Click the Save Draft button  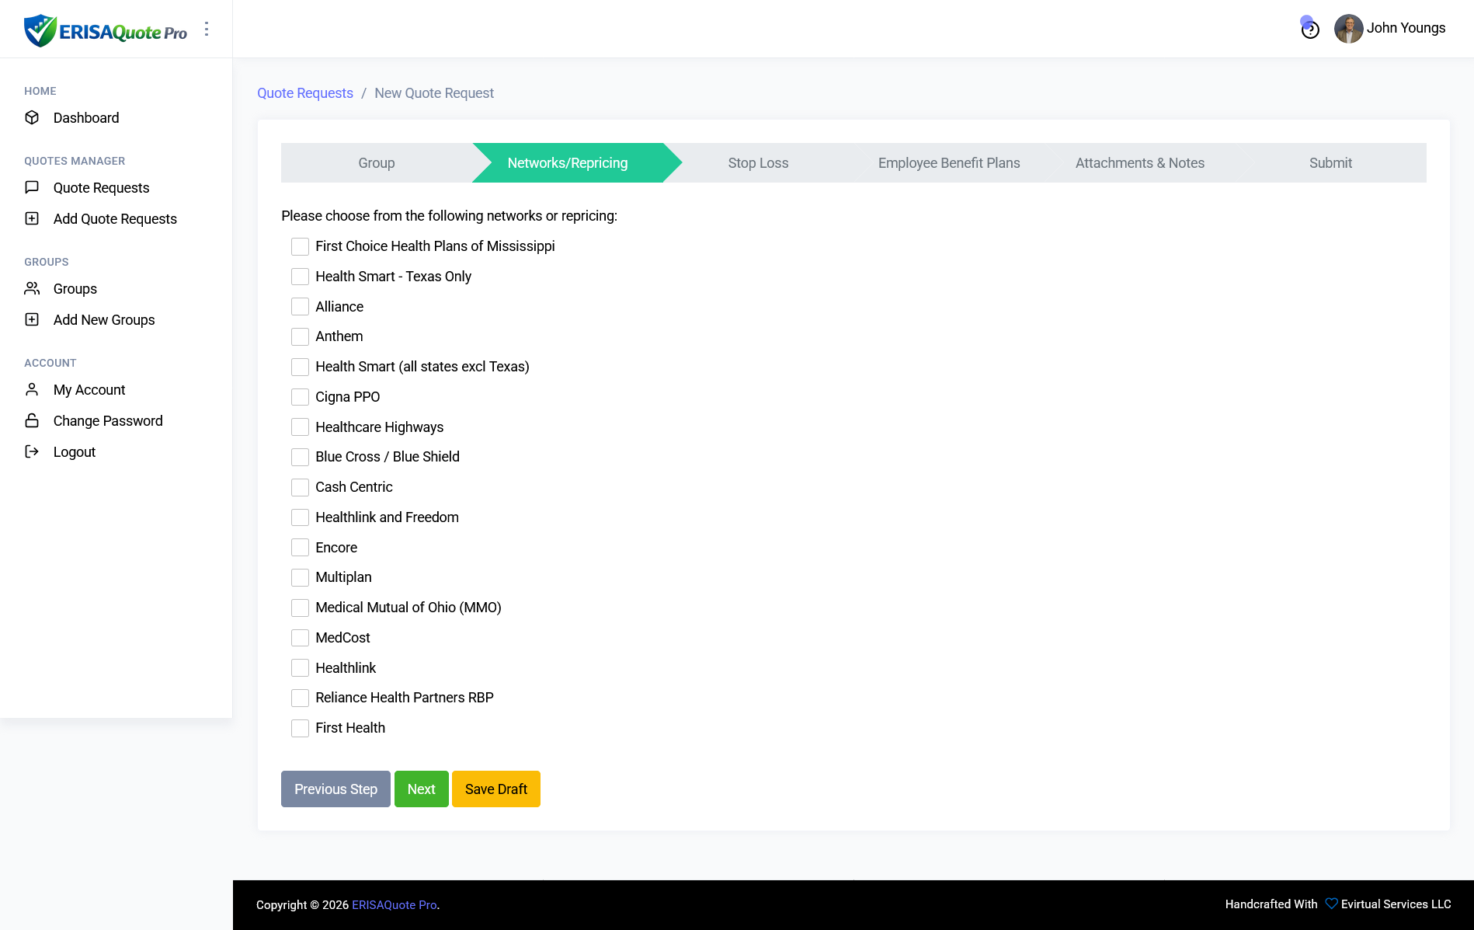[495, 789]
